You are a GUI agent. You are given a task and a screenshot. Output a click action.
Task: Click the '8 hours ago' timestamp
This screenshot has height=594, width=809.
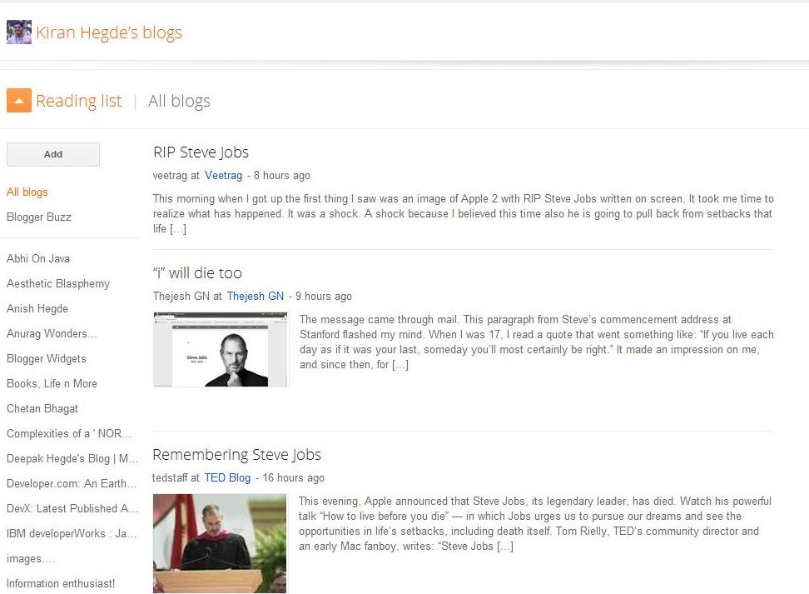click(x=282, y=176)
